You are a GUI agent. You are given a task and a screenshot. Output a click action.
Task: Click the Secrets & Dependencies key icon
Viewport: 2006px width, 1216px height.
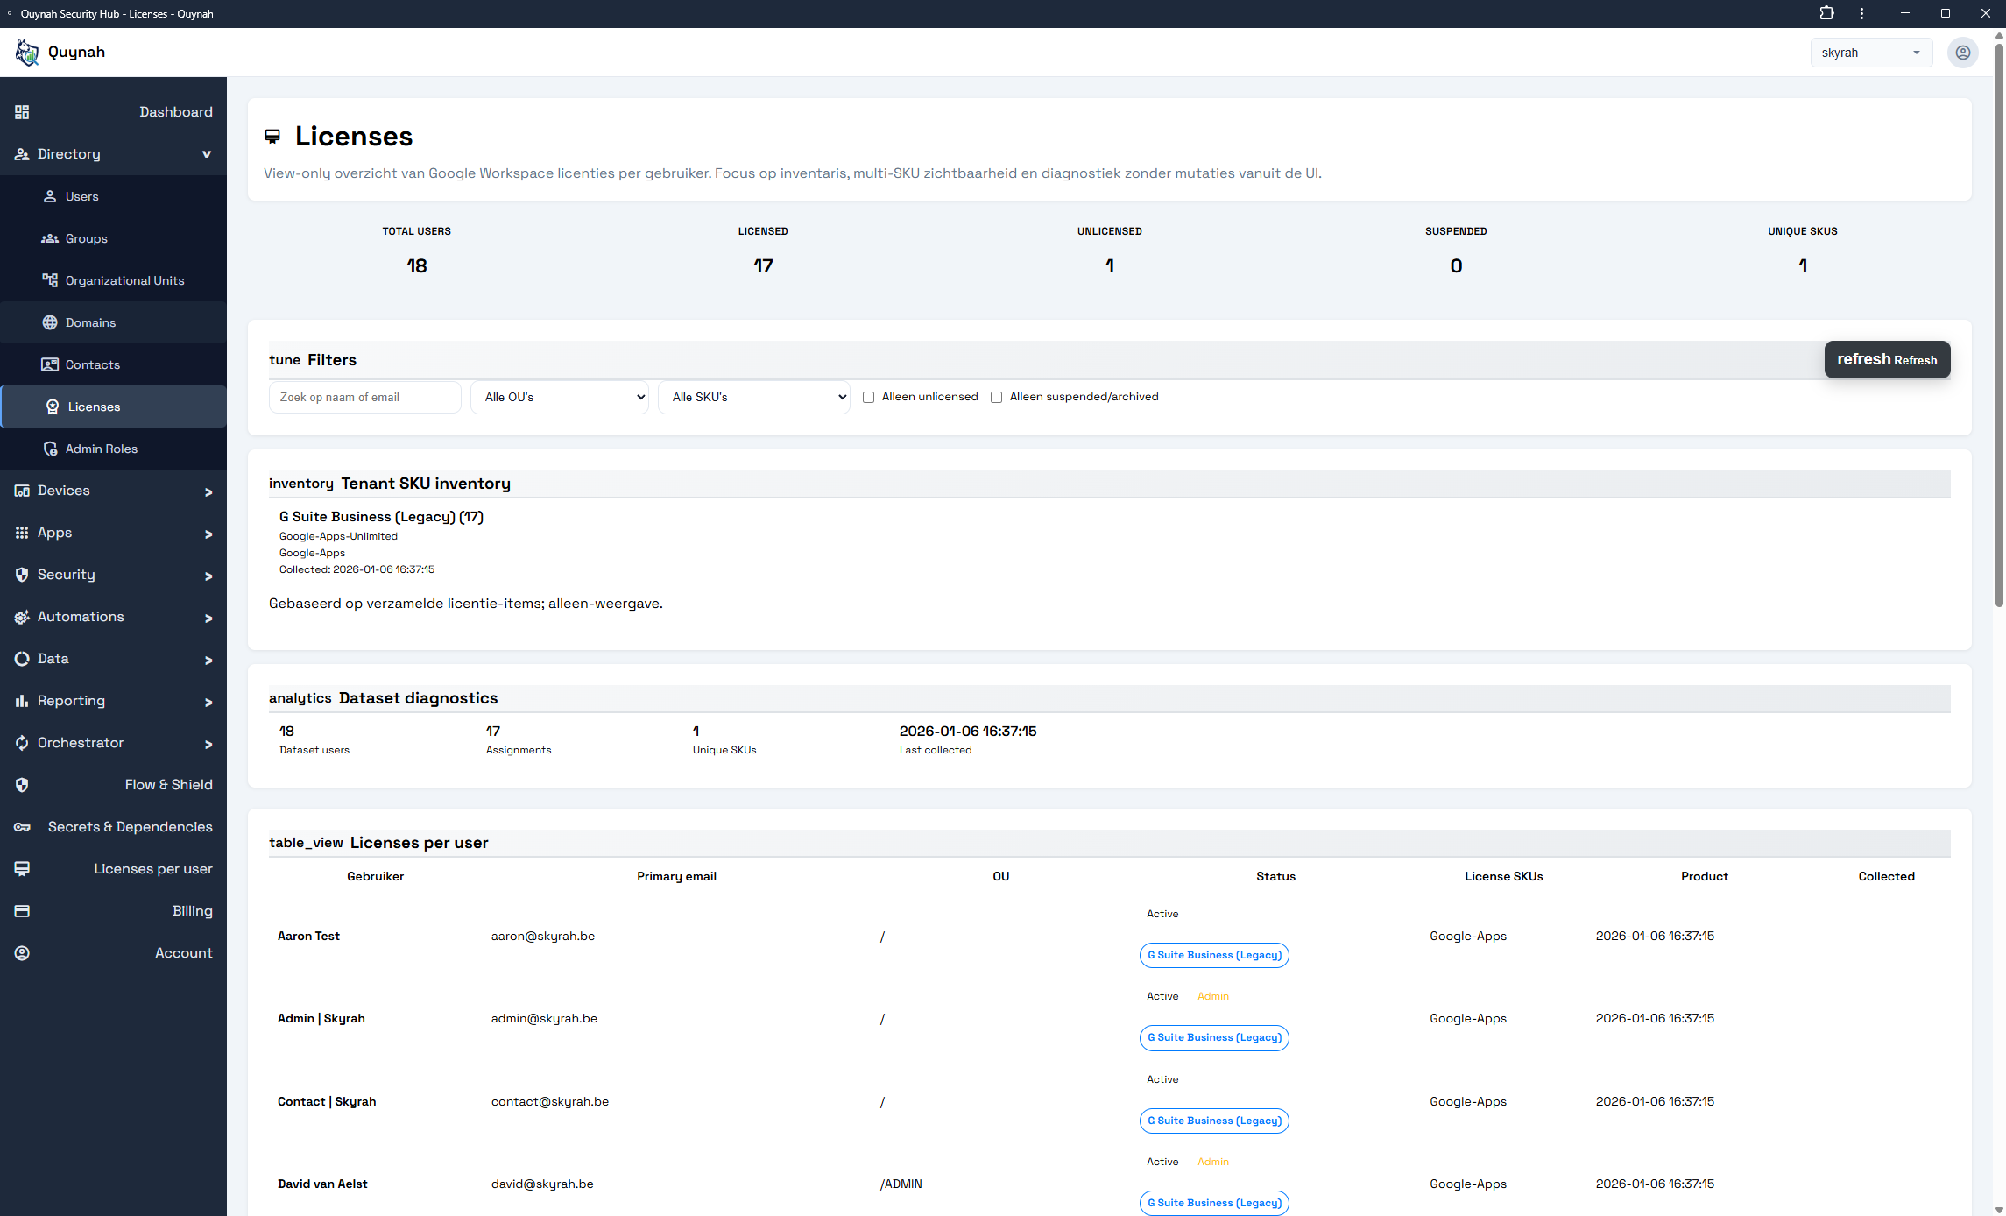(22, 827)
